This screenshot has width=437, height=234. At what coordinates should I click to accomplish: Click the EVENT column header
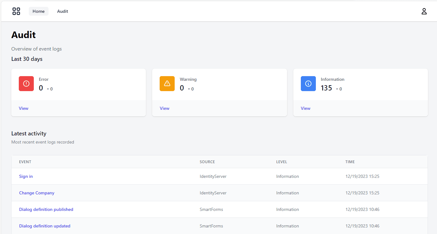pyautogui.click(x=25, y=162)
